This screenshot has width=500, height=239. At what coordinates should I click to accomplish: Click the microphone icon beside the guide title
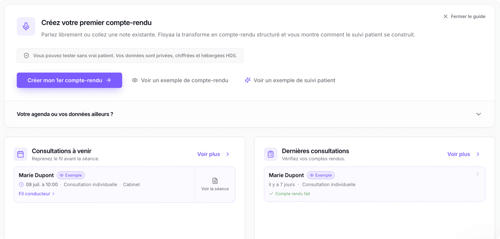(26, 26)
